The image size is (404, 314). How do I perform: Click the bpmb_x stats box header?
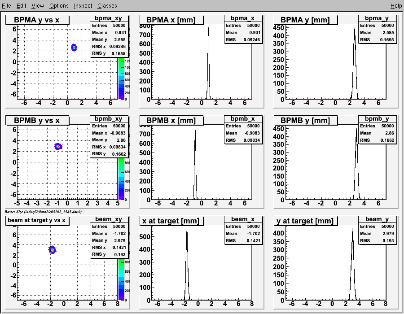(x=243, y=119)
